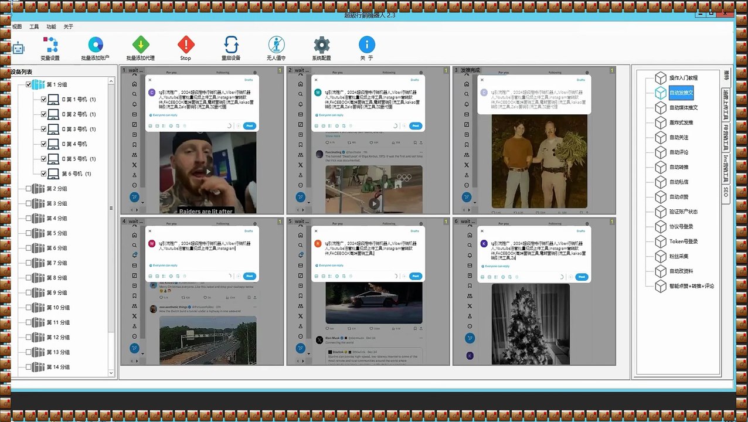Select cube icon beside 轰炸式发推
This screenshot has width=748, height=422.
point(661,122)
